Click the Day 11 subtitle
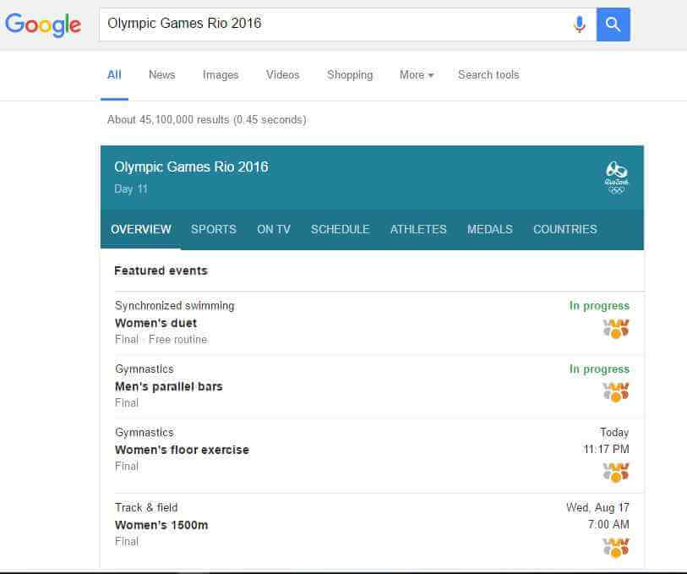The width and height of the screenshot is (687, 574). (131, 189)
